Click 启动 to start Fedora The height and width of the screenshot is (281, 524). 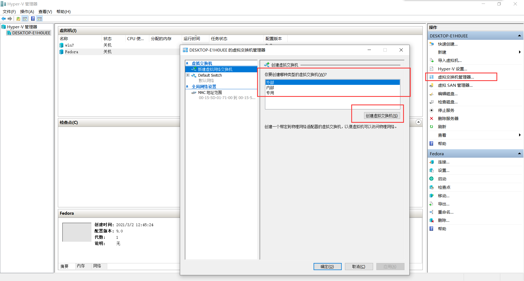[x=442, y=179]
